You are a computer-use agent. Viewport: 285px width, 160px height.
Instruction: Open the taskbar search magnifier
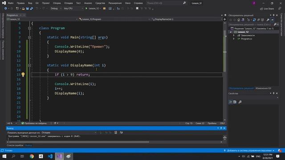[13, 156]
